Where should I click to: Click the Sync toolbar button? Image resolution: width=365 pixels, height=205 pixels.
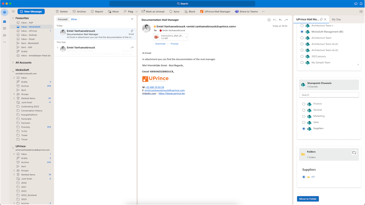174,11
